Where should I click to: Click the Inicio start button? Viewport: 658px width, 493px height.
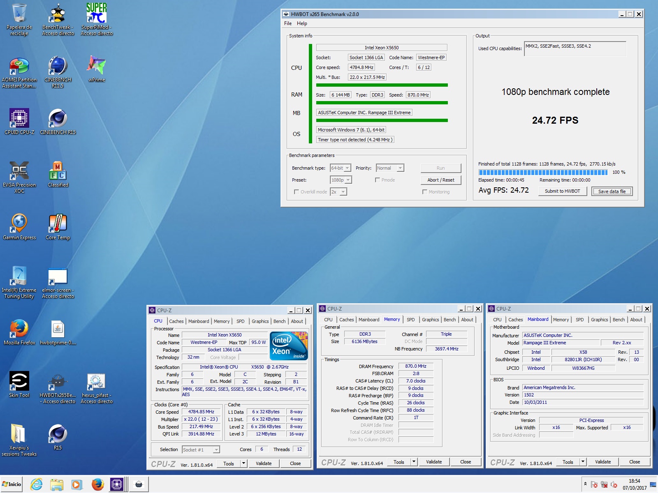(x=12, y=484)
